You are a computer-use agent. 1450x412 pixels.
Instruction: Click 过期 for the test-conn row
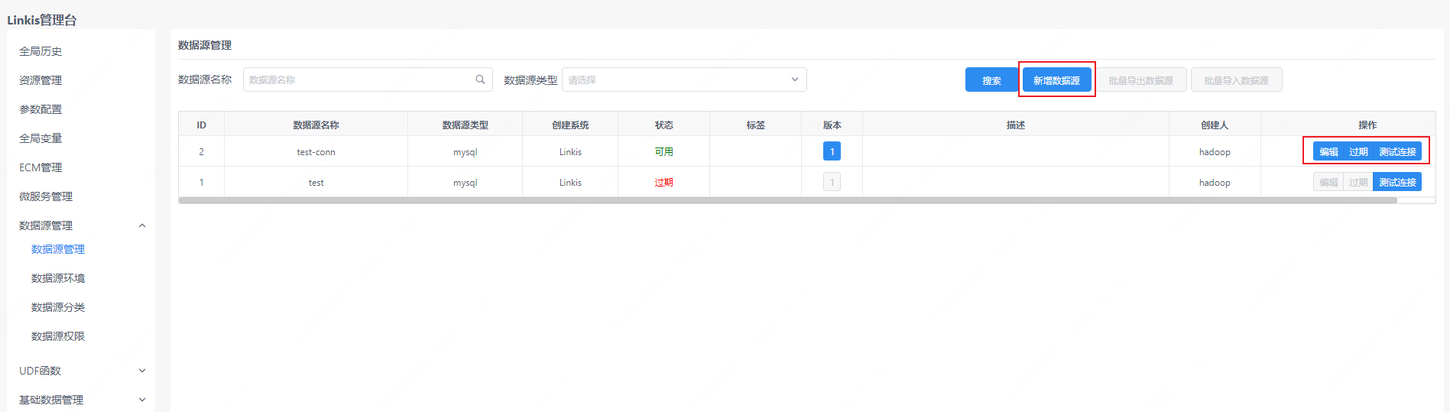tap(1358, 151)
